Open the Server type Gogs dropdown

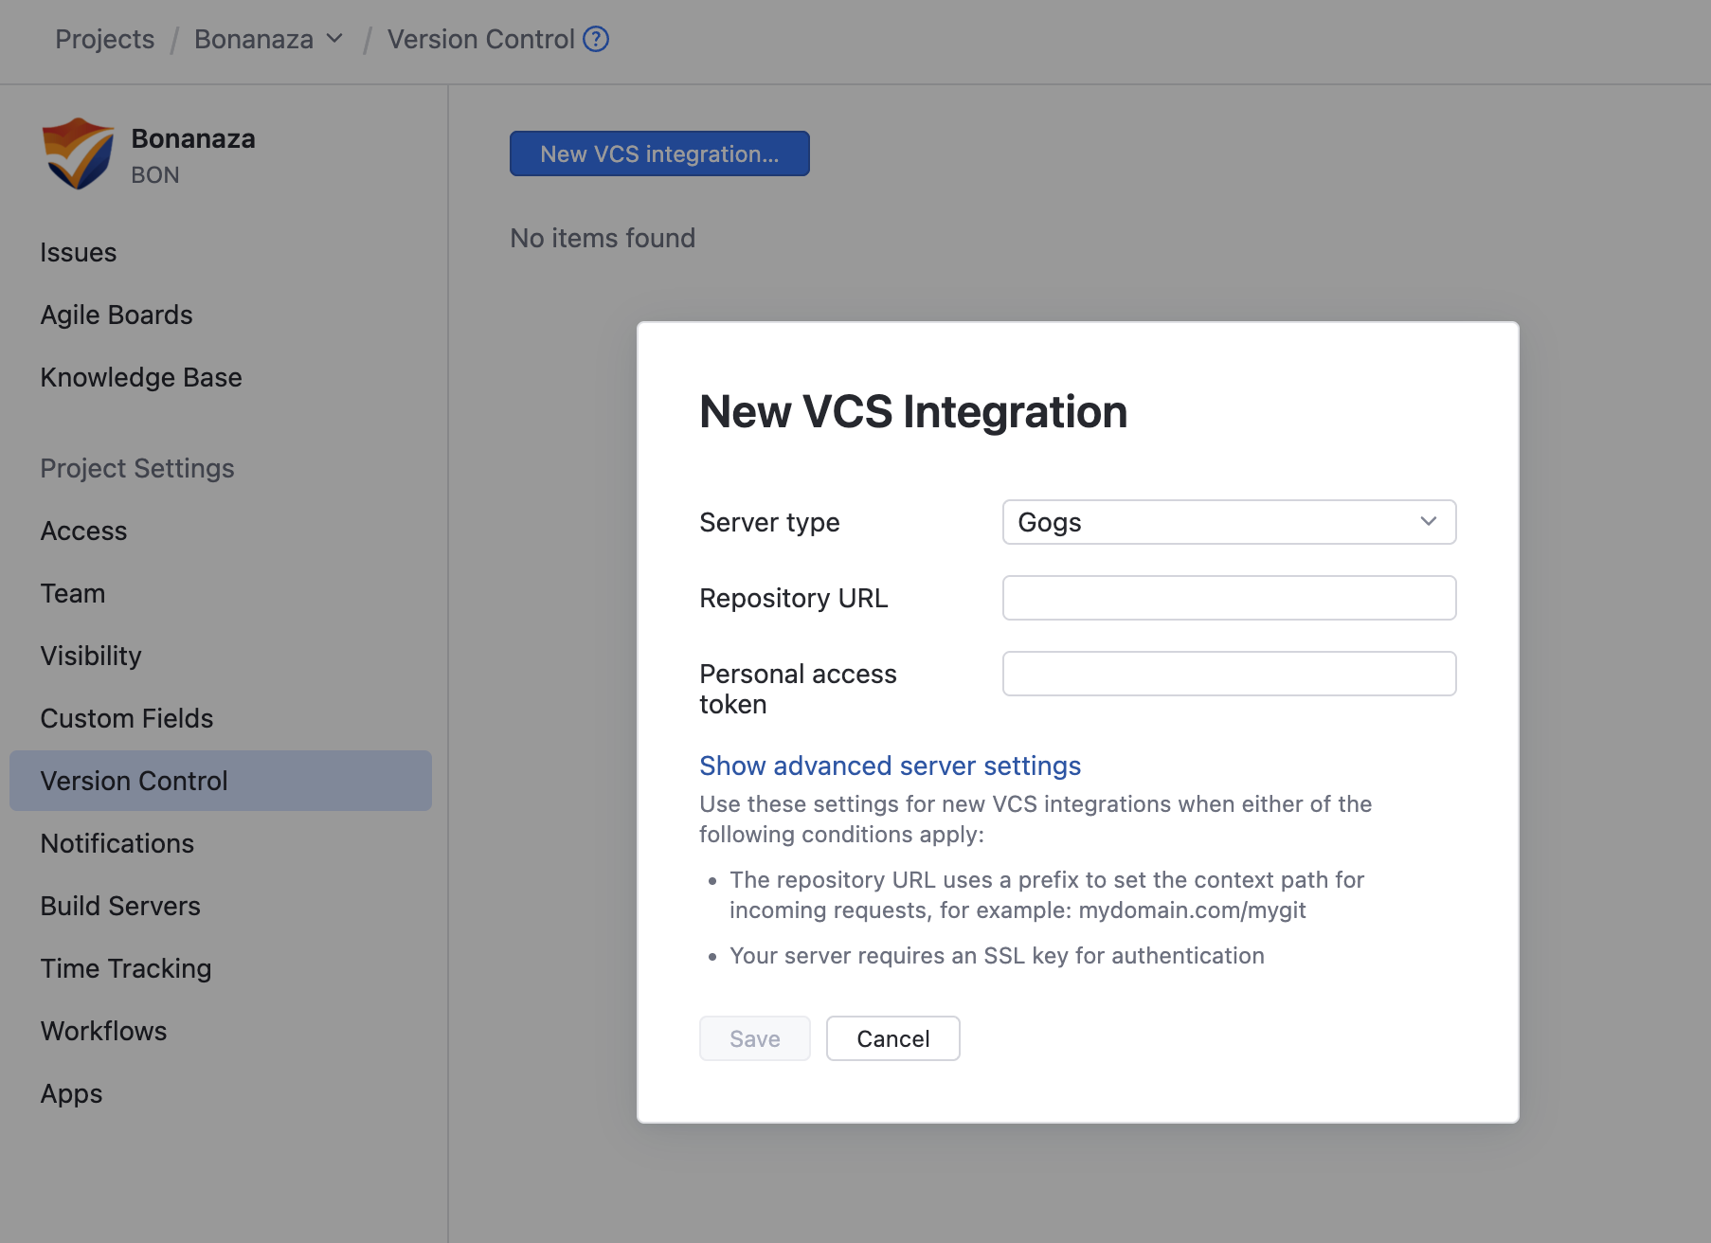click(x=1229, y=522)
